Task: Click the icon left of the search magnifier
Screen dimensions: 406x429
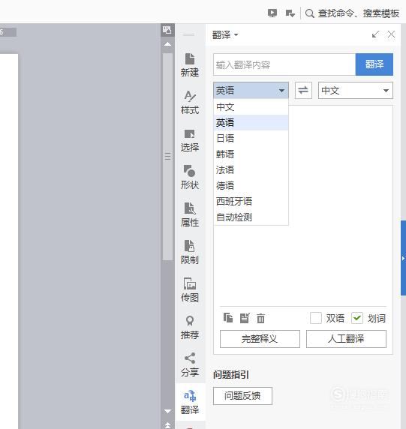Action: click(290, 13)
